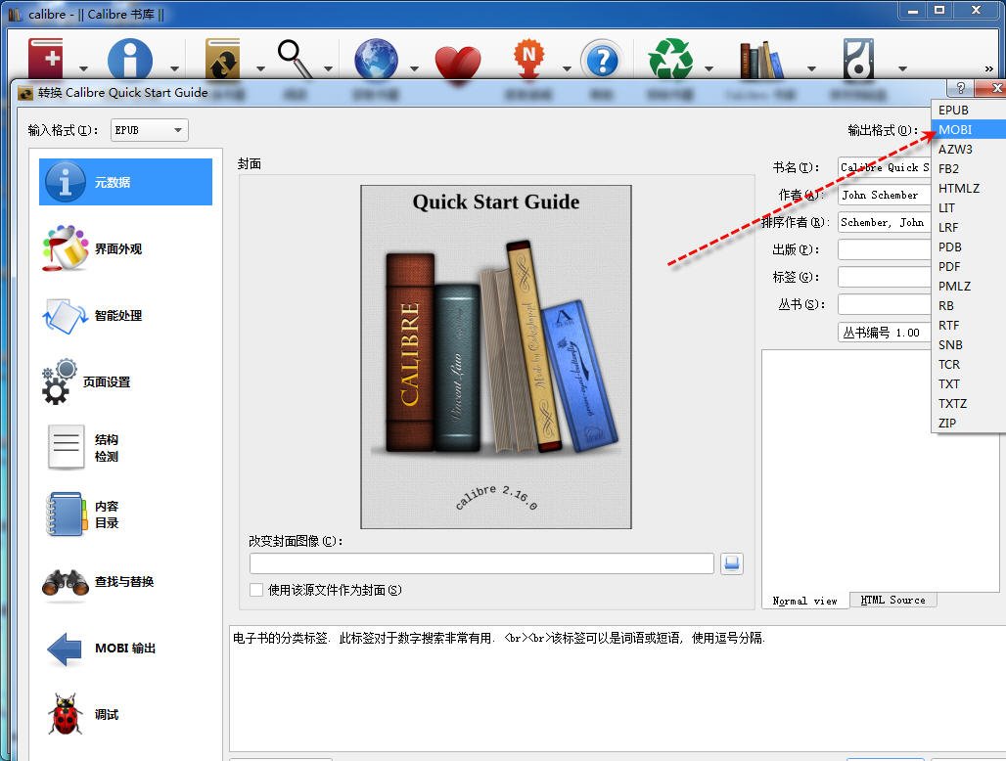Open the 查找与替换 section

click(x=123, y=582)
